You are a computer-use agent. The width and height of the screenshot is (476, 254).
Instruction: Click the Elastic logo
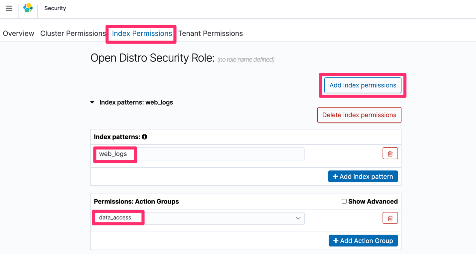(28, 7)
